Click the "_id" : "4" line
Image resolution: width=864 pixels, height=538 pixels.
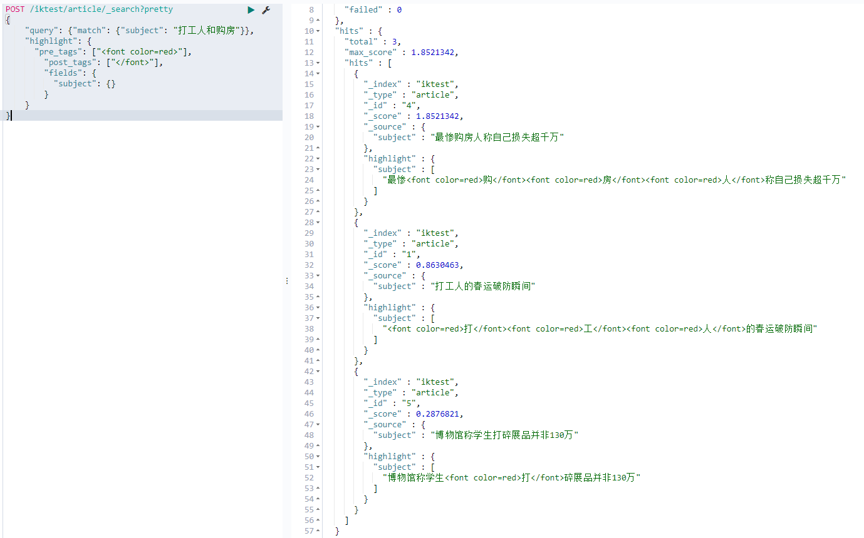pyautogui.click(x=392, y=106)
